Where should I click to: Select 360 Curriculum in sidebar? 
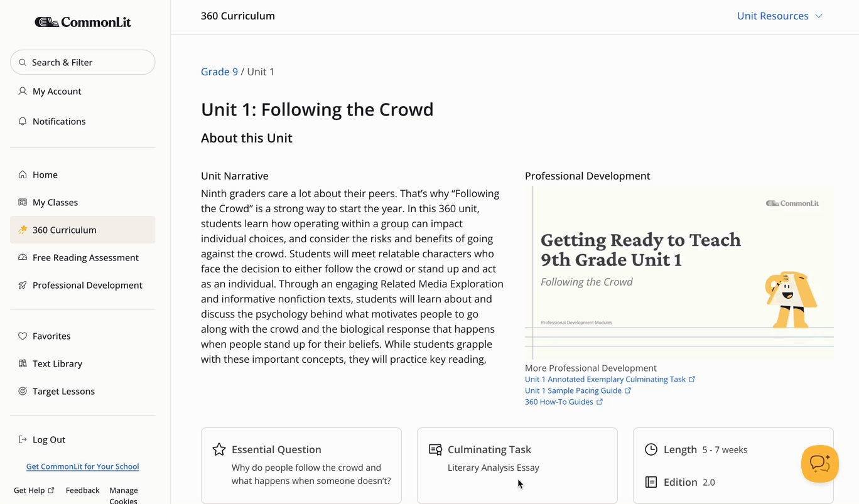[x=83, y=230]
